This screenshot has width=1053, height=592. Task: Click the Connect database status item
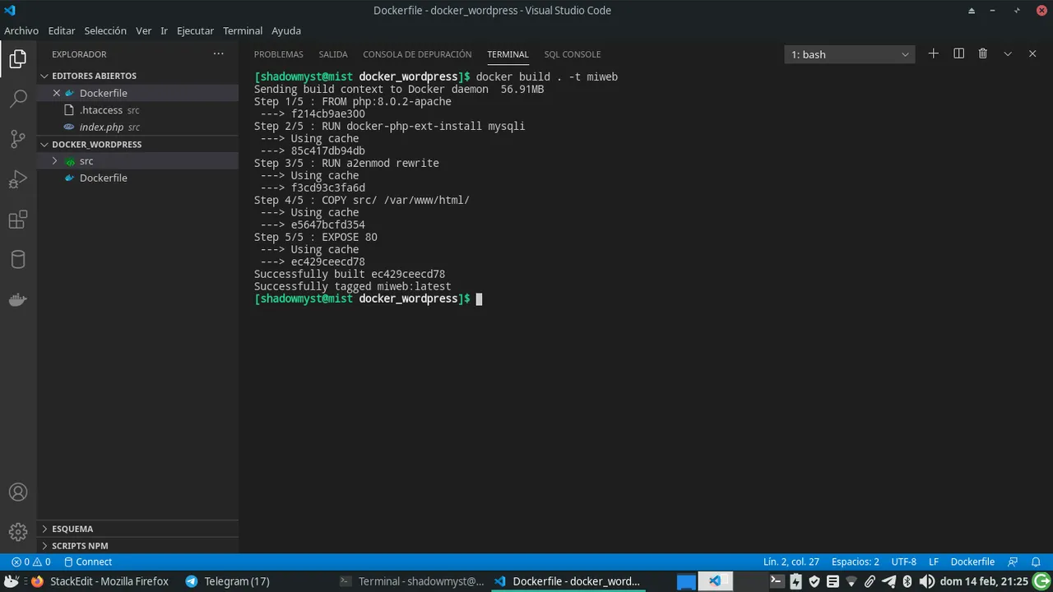click(x=88, y=562)
